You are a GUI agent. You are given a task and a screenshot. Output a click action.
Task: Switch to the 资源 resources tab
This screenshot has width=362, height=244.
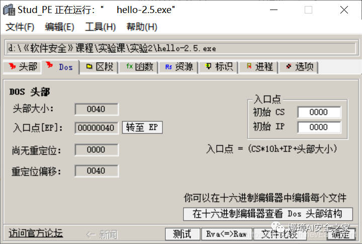(x=179, y=67)
